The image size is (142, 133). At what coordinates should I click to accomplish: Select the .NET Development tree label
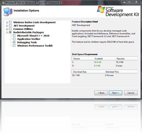click(x=24, y=26)
